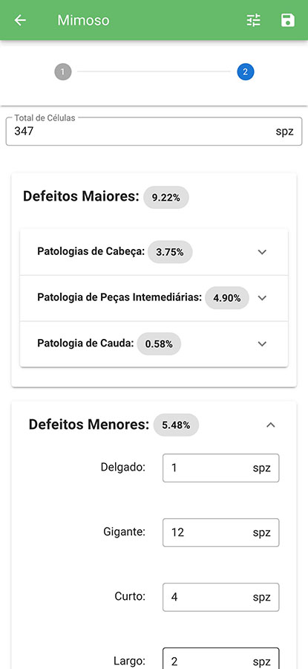This screenshot has height=669, width=308.
Task: Select step 2 circle in stepper
Action: click(x=246, y=71)
